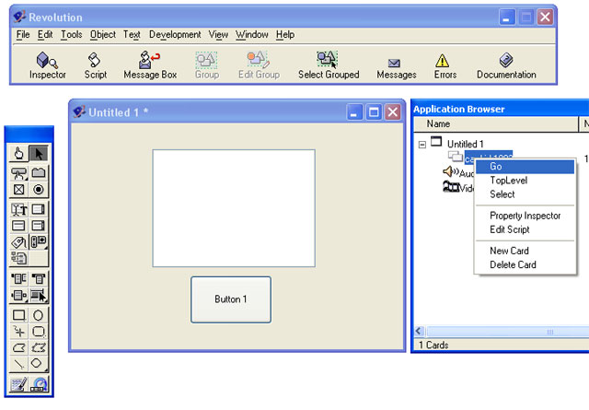Viewport: 589px width, 410px height.
Task: Choose Delete Card in the context menu
Action: 525,264
